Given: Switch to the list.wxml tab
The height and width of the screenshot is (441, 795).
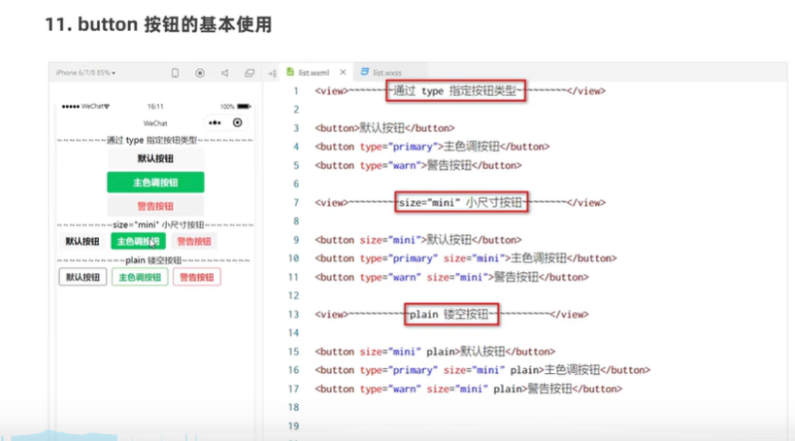Looking at the screenshot, I should [x=314, y=73].
